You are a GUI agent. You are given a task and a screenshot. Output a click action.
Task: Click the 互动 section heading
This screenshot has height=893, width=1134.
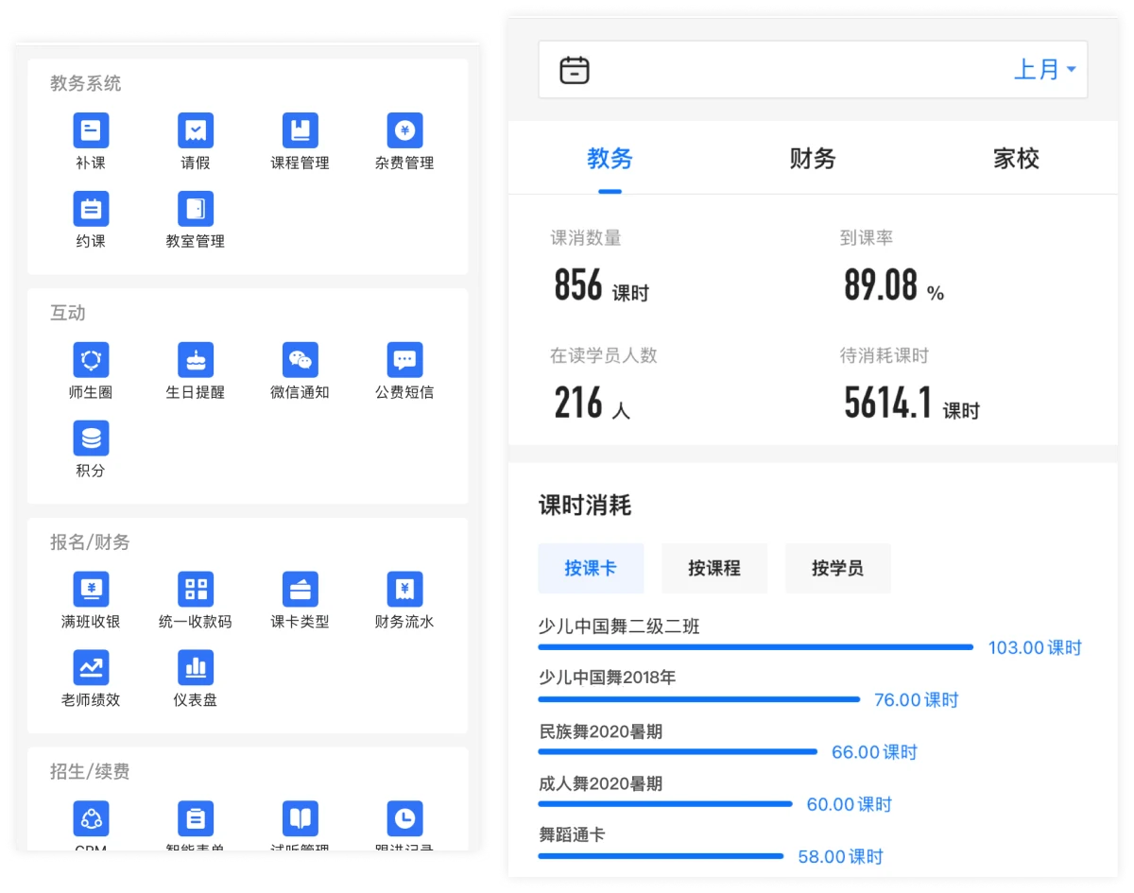(x=68, y=313)
